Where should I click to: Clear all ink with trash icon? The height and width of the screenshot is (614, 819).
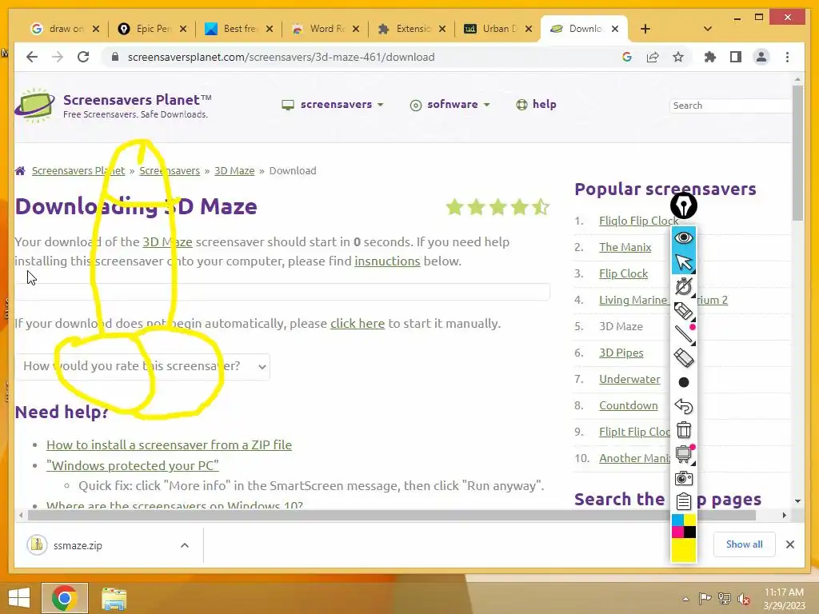click(x=683, y=430)
